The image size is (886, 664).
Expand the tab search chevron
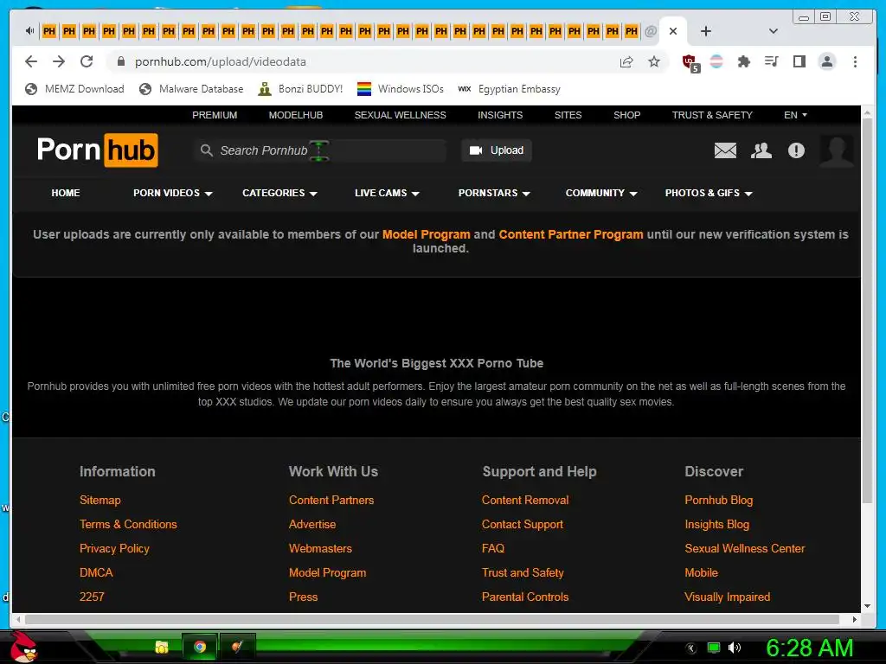tap(774, 31)
